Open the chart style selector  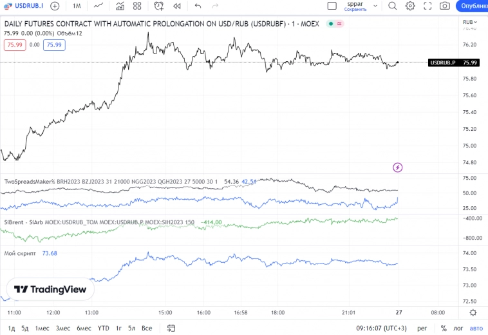(x=98, y=6)
